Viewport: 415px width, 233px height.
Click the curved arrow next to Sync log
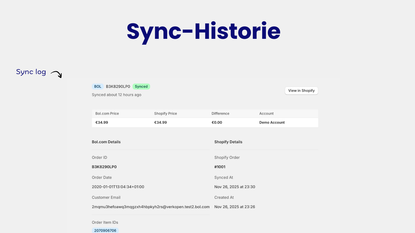coord(56,74)
